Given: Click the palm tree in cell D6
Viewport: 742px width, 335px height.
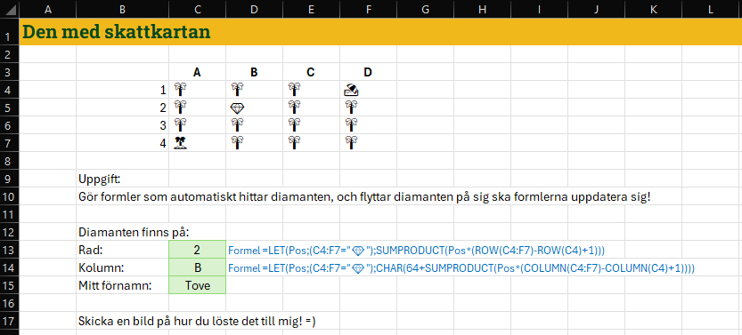Looking at the screenshot, I should 237,125.
